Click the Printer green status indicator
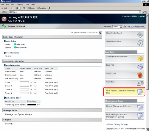Image resolution: width=149 pixels, height=131 pixels. (15, 44)
